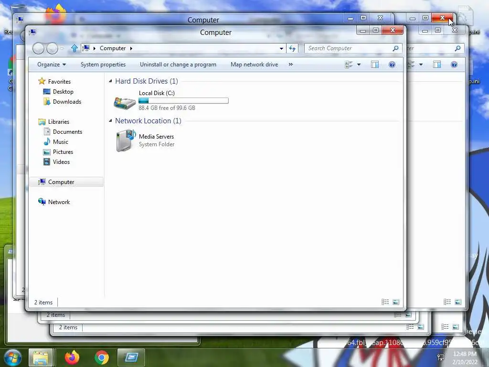The height and width of the screenshot is (367, 489).
Task: Open the Media Servers icon
Action: click(126, 140)
